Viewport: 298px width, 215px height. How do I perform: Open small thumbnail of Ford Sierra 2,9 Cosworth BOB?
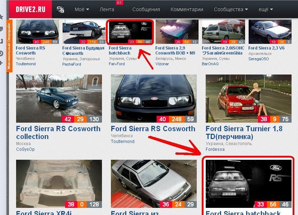click(177, 32)
